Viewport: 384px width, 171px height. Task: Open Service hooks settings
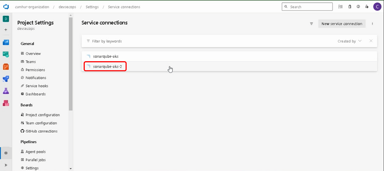point(34,86)
